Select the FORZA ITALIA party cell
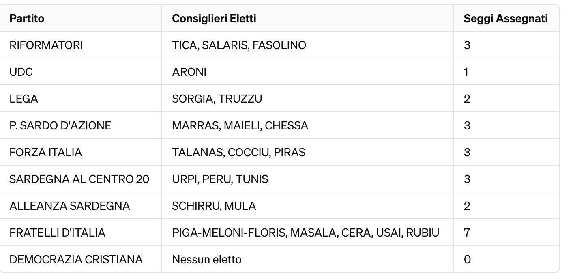 coord(45,153)
